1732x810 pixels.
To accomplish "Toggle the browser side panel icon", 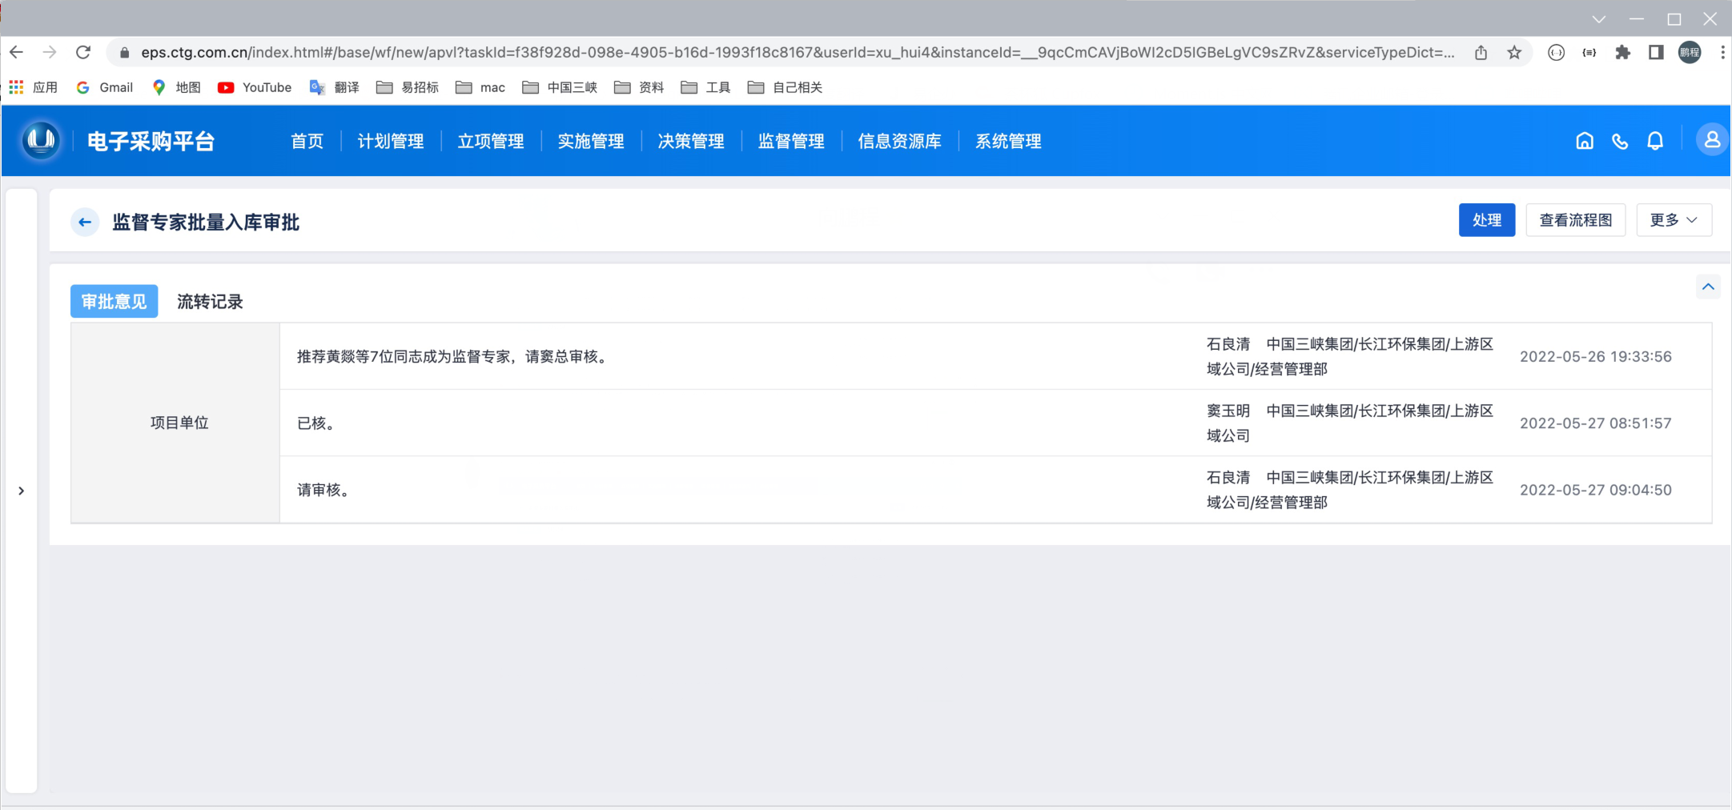I will click(1656, 52).
